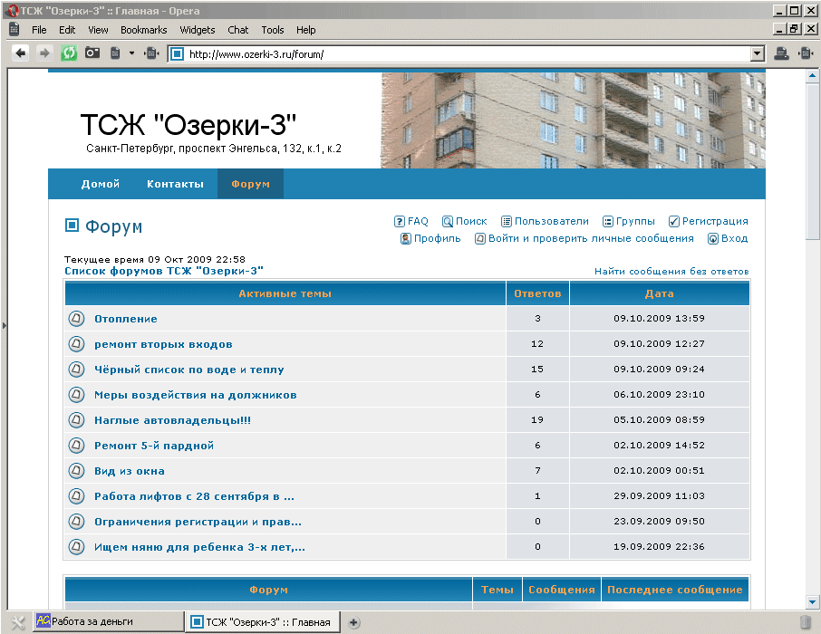Go to the Домой navigation tab
The width and height of the screenshot is (821, 634).
pyautogui.click(x=101, y=184)
